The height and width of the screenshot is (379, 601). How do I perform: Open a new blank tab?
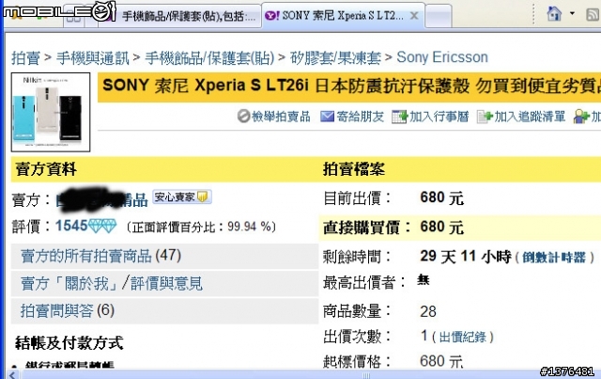(x=439, y=17)
